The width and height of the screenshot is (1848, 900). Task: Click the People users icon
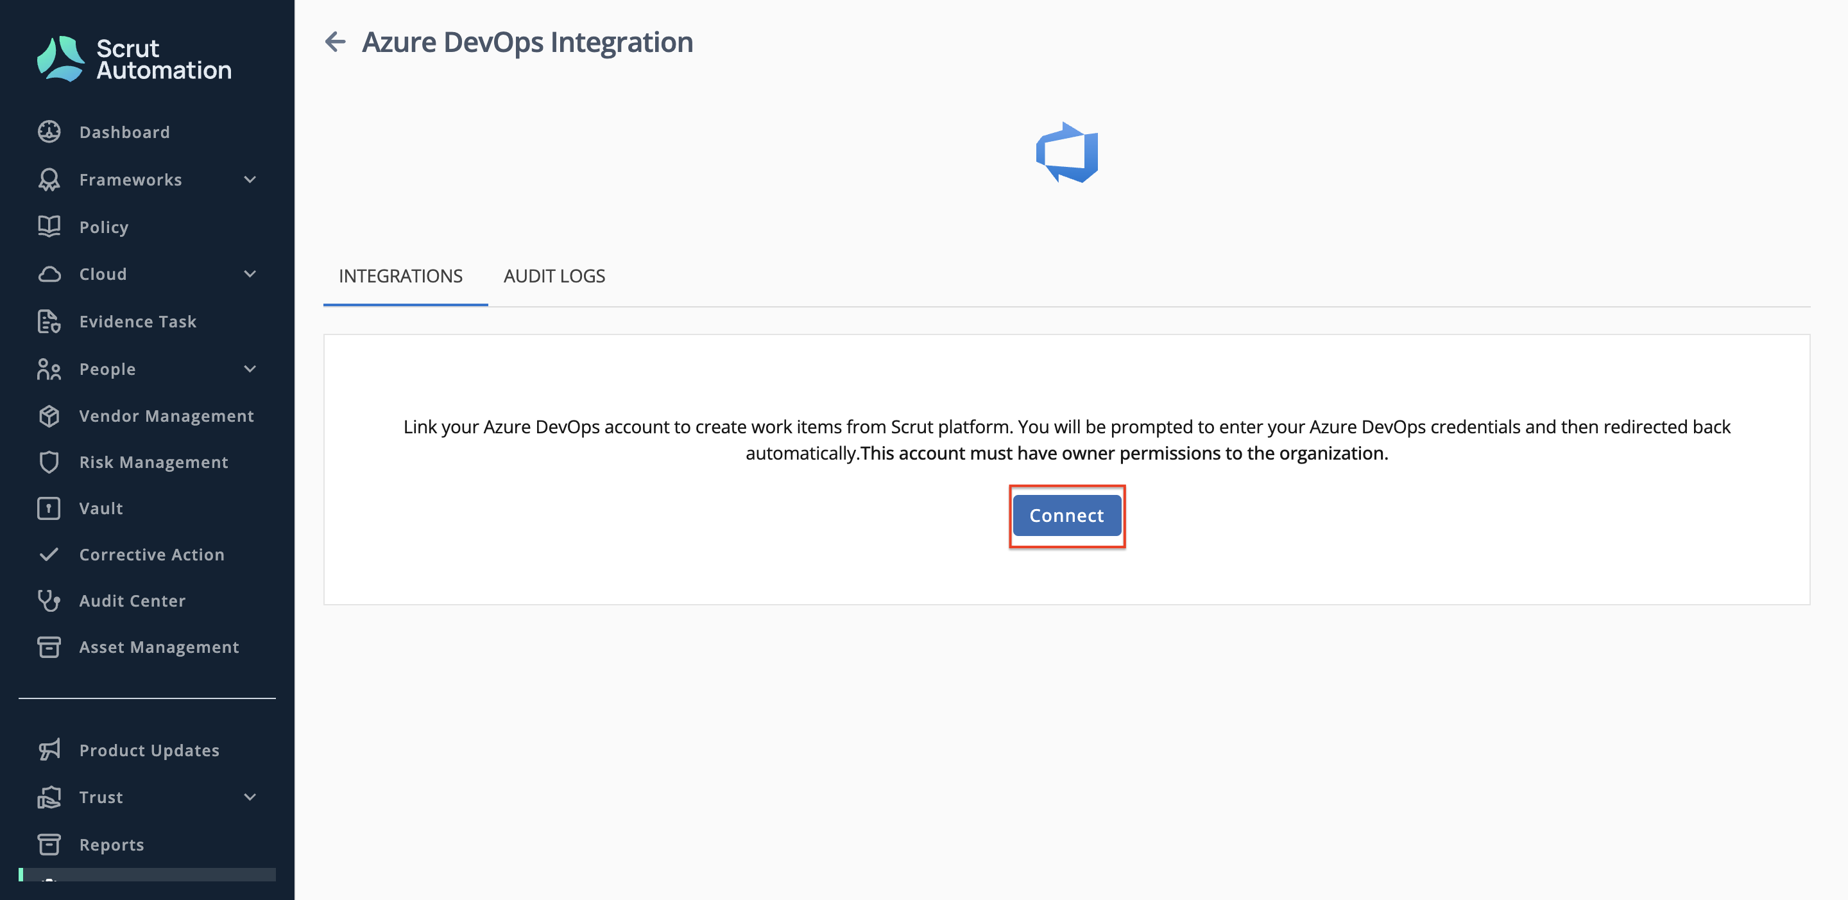(49, 369)
